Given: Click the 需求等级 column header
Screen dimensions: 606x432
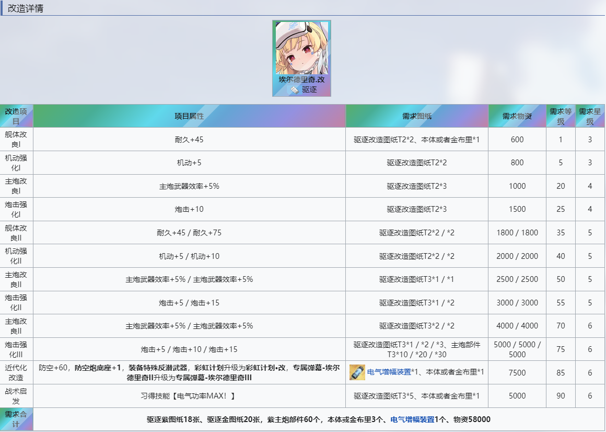Looking at the screenshot, I should [561, 116].
